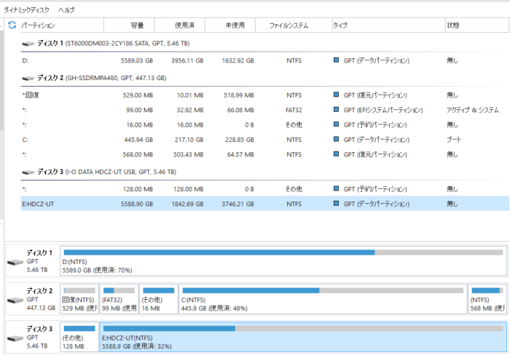The height and width of the screenshot is (355, 510).
Task: Select the 回復 partition row in list
Action: (x=219, y=95)
